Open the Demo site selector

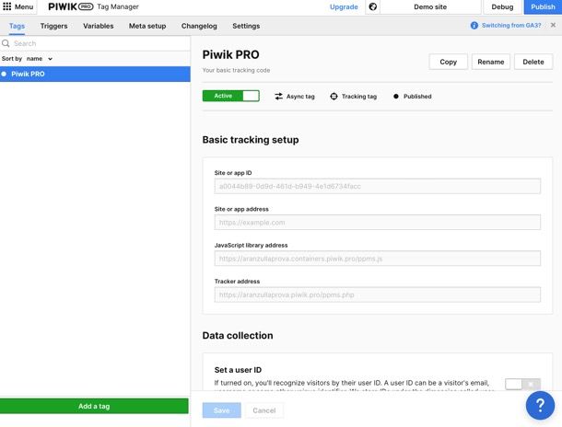pyautogui.click(x=430, y=6)
